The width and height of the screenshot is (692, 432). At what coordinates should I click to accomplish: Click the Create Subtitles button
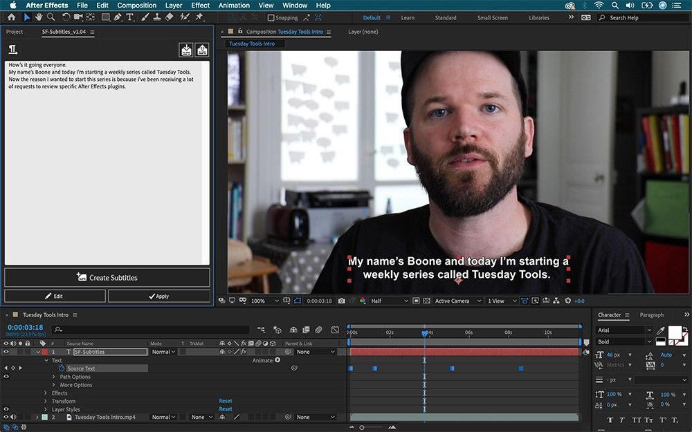click(x=107, y=278)
